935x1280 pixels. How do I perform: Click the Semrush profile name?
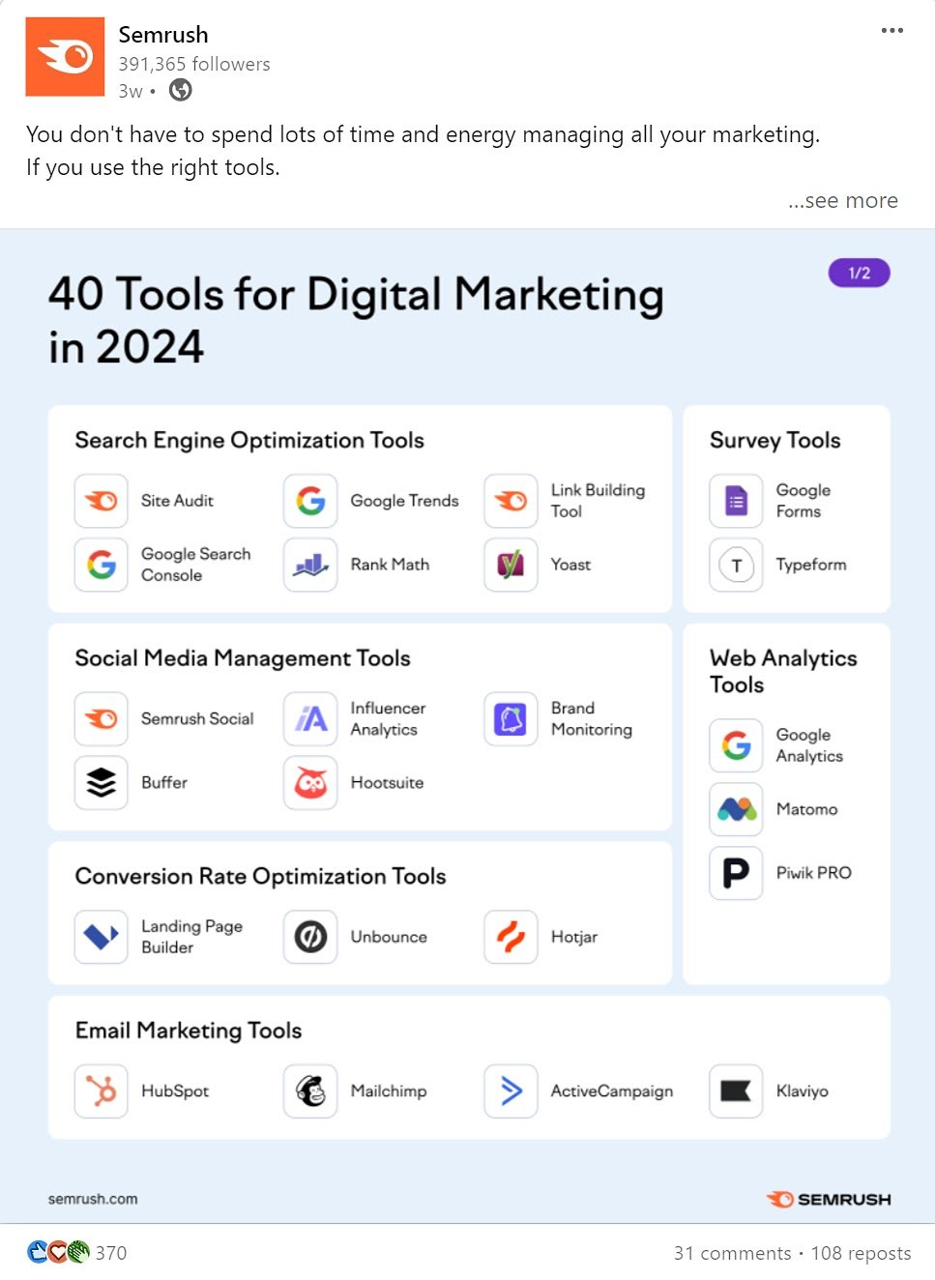pos(163,35)
